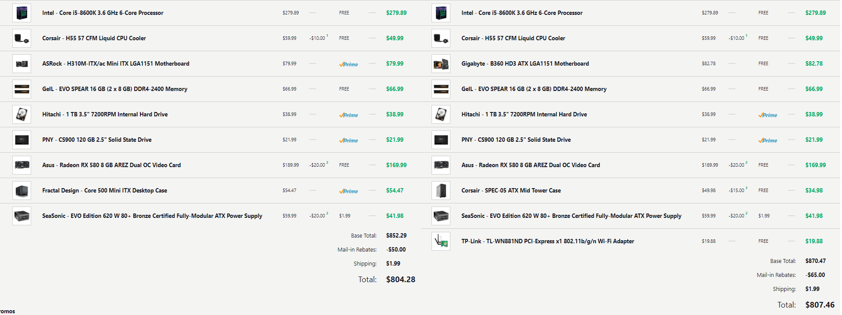Open Corsair H55 cooler link in $804.28 build
Image resolution: width=842 pixels, height=315 pixels.
click(94, 38)
